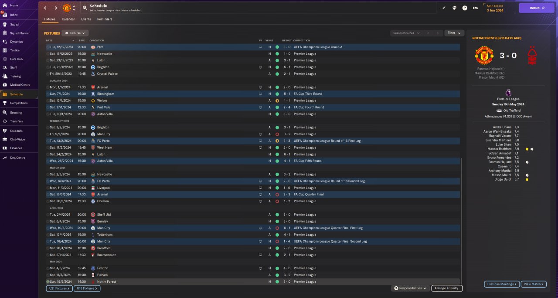Switch to the Reminders tab
The height and width of the screenshot is (298, 558).
pyautogui.click(x=105, y=19)
